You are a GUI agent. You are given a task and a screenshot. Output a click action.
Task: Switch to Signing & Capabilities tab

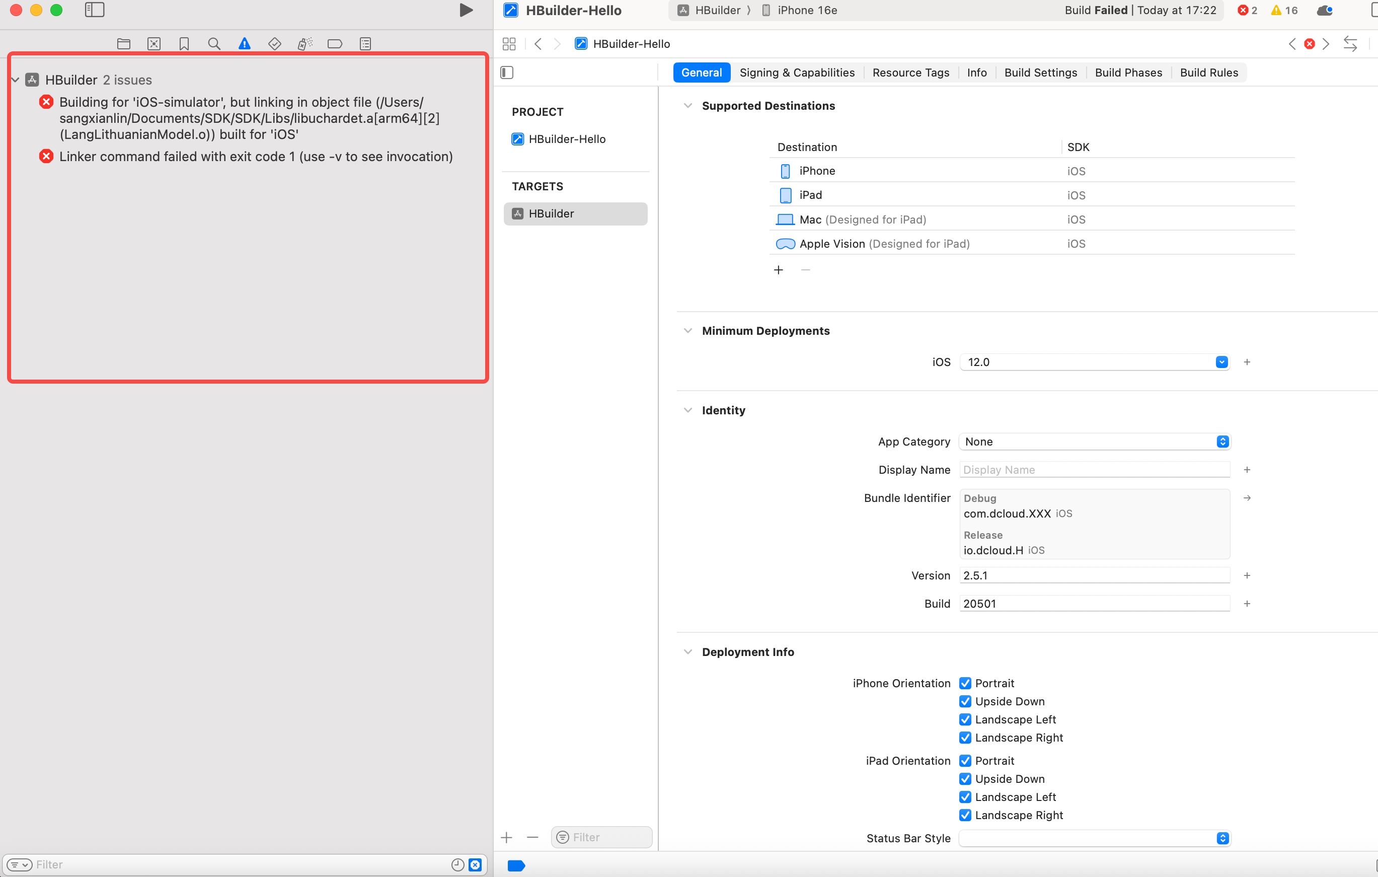click(797, 72)
